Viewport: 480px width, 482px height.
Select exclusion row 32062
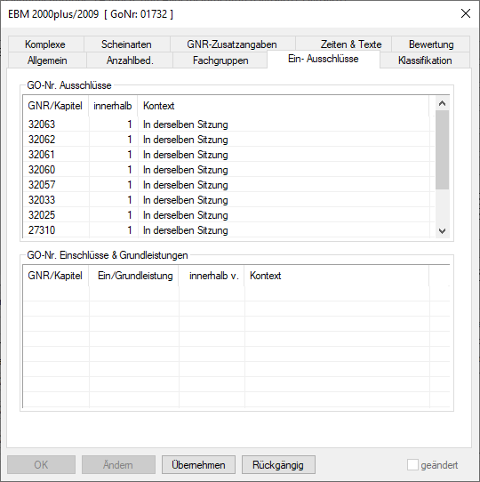tap(229, 140)
